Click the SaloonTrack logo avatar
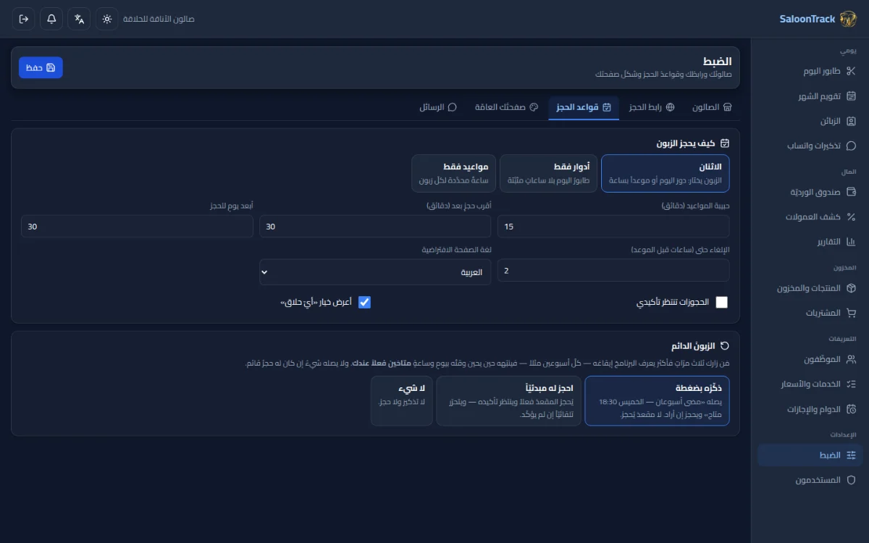869x543 pixels. point(848,19)
